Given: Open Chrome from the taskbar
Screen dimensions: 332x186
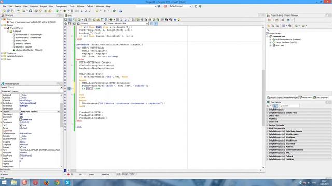Looking at the screenshot, I should click(x=57, y=182).
